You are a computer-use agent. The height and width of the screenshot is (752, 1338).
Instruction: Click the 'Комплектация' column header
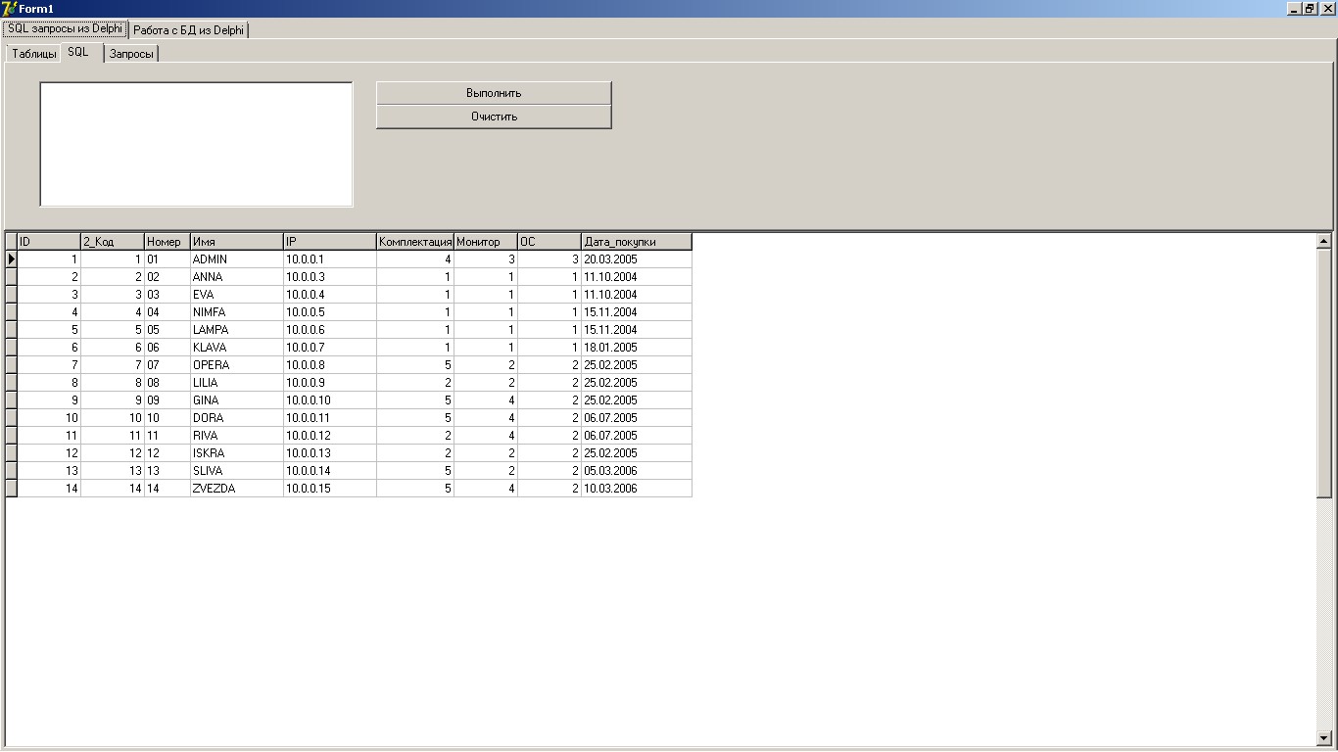(x=415, y=242)
